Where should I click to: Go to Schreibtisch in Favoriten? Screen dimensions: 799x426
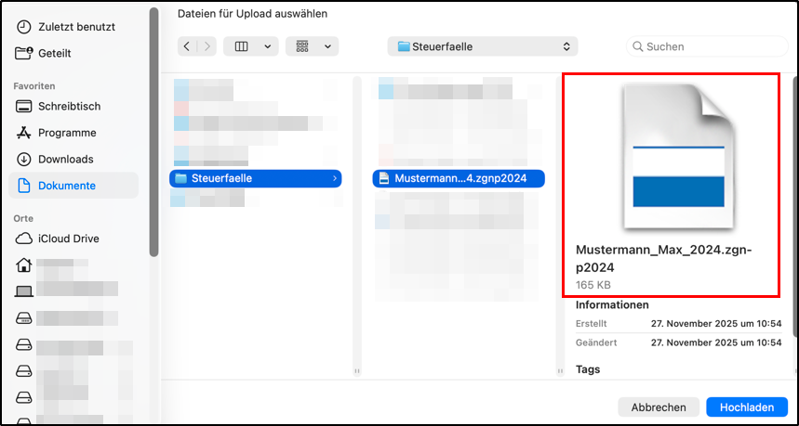point(59,106)
